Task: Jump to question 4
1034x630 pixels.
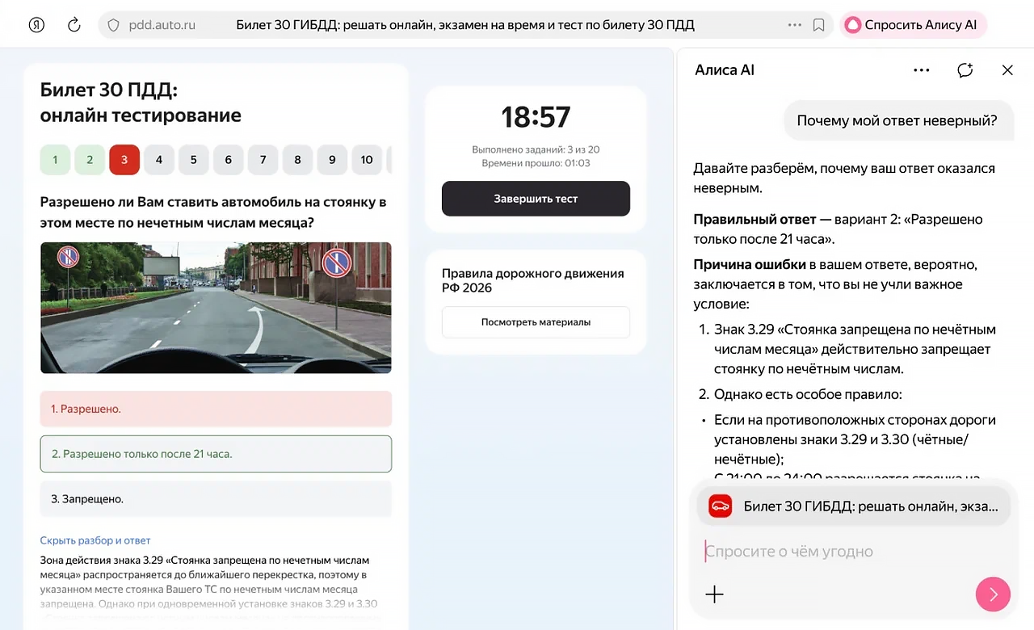Action: (x=158, y=159)
